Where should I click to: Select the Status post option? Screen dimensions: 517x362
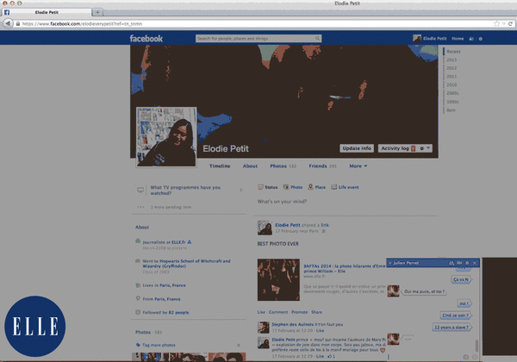(x=268, y=186)
